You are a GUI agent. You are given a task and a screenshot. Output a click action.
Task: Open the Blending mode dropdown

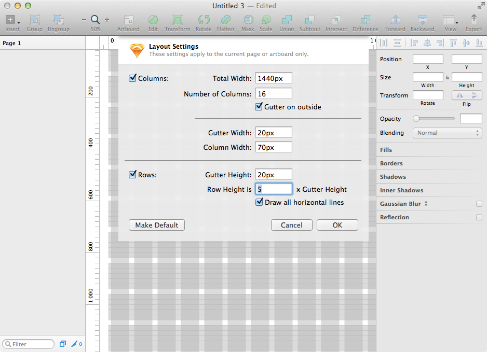coord(447,133)
